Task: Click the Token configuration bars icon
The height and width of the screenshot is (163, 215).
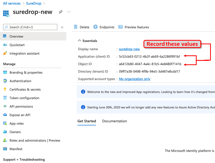Action: click(x=5, y=98)
